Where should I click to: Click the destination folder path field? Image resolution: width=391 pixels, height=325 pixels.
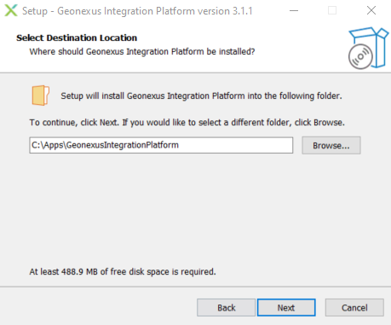[x=161, y=145]
